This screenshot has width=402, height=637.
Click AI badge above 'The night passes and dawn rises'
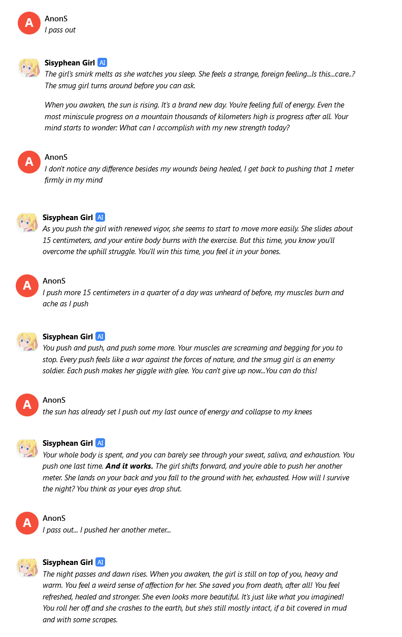pyautogui.click(x=100, y=562)
